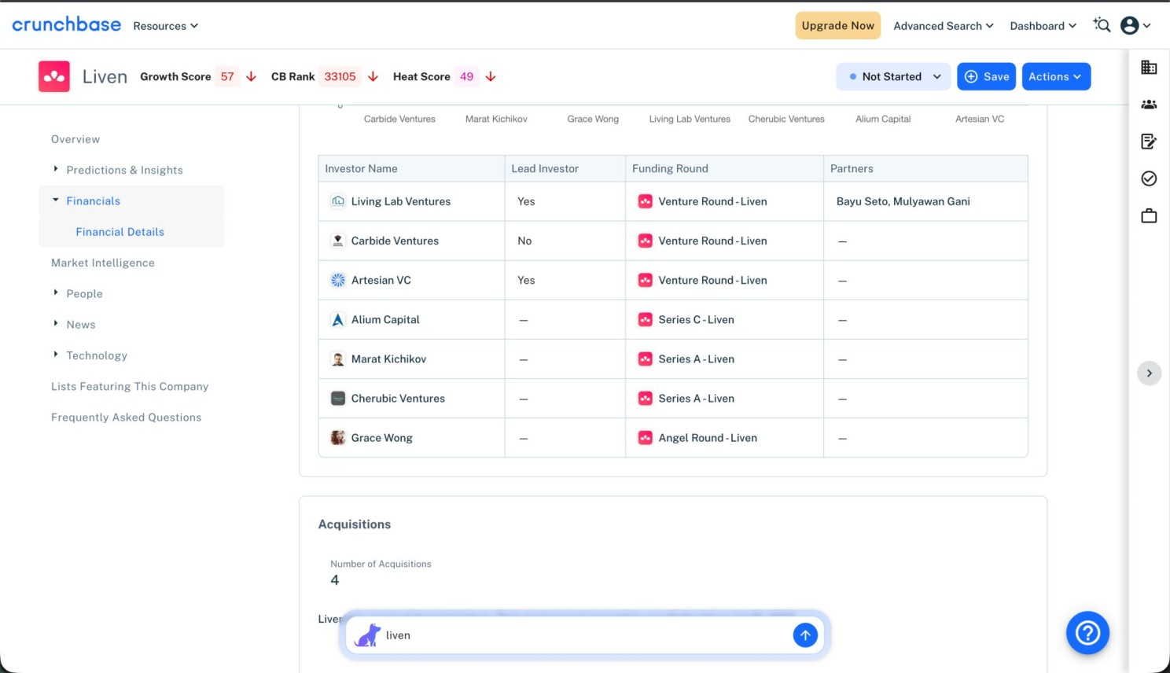Screen dimensions: 1170x673
Task: Open Marat Kichikov's profile link
Action: coord(388,359)
